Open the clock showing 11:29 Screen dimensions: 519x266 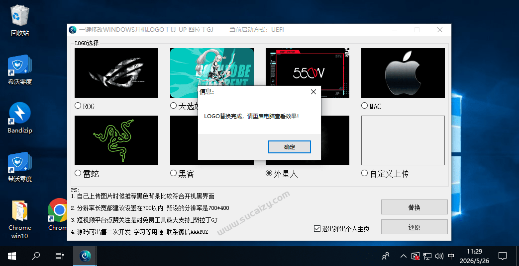(x=474, y=256)
